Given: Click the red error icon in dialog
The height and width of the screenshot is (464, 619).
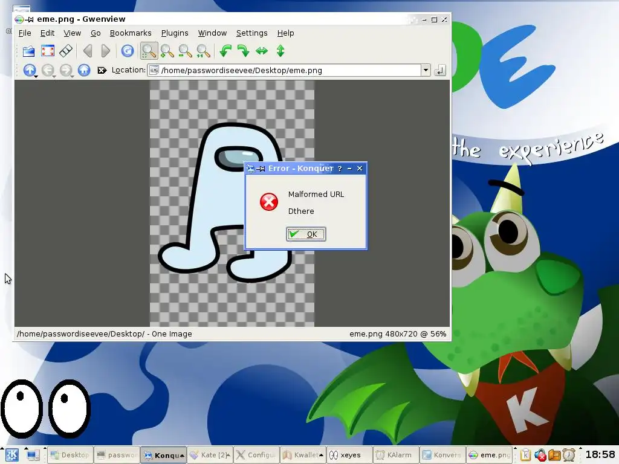Looking at the screenshot, I should click(269, 202).
